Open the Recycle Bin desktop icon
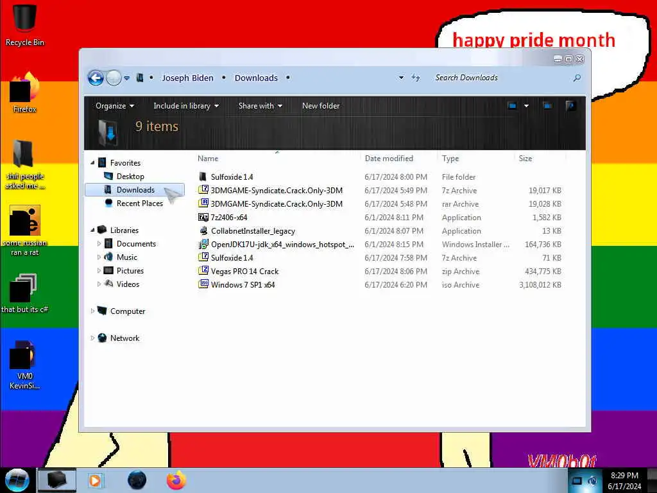Viewport: 657px width, 493px height. pyautogui.click(x=25, y=24)
